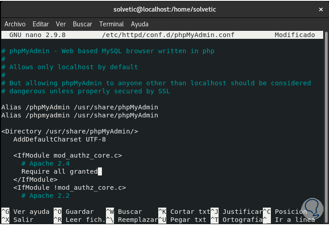
Task: Open the Editar menu
Action: [x=41, y=24]
